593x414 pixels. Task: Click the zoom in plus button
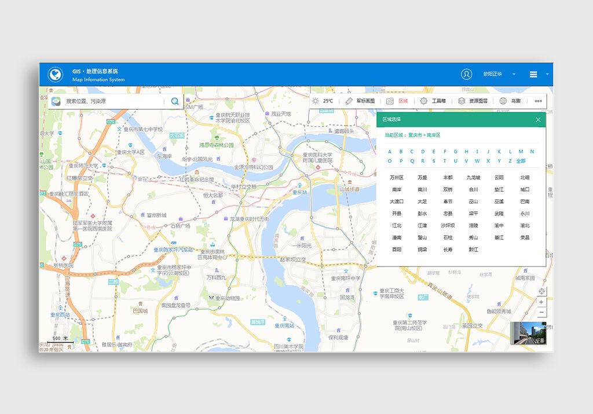[x=541, y=302]
